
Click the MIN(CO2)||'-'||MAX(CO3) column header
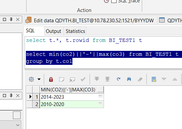[x=72, y=90]
